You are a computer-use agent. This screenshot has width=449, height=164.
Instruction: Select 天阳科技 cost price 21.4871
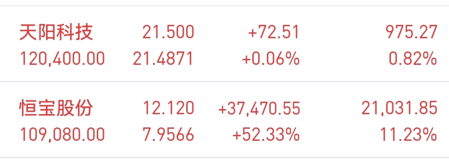(x=163, y=59)
